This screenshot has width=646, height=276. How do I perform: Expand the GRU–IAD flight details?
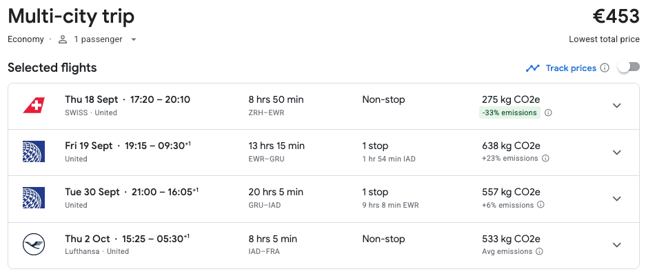coord(616,198)
